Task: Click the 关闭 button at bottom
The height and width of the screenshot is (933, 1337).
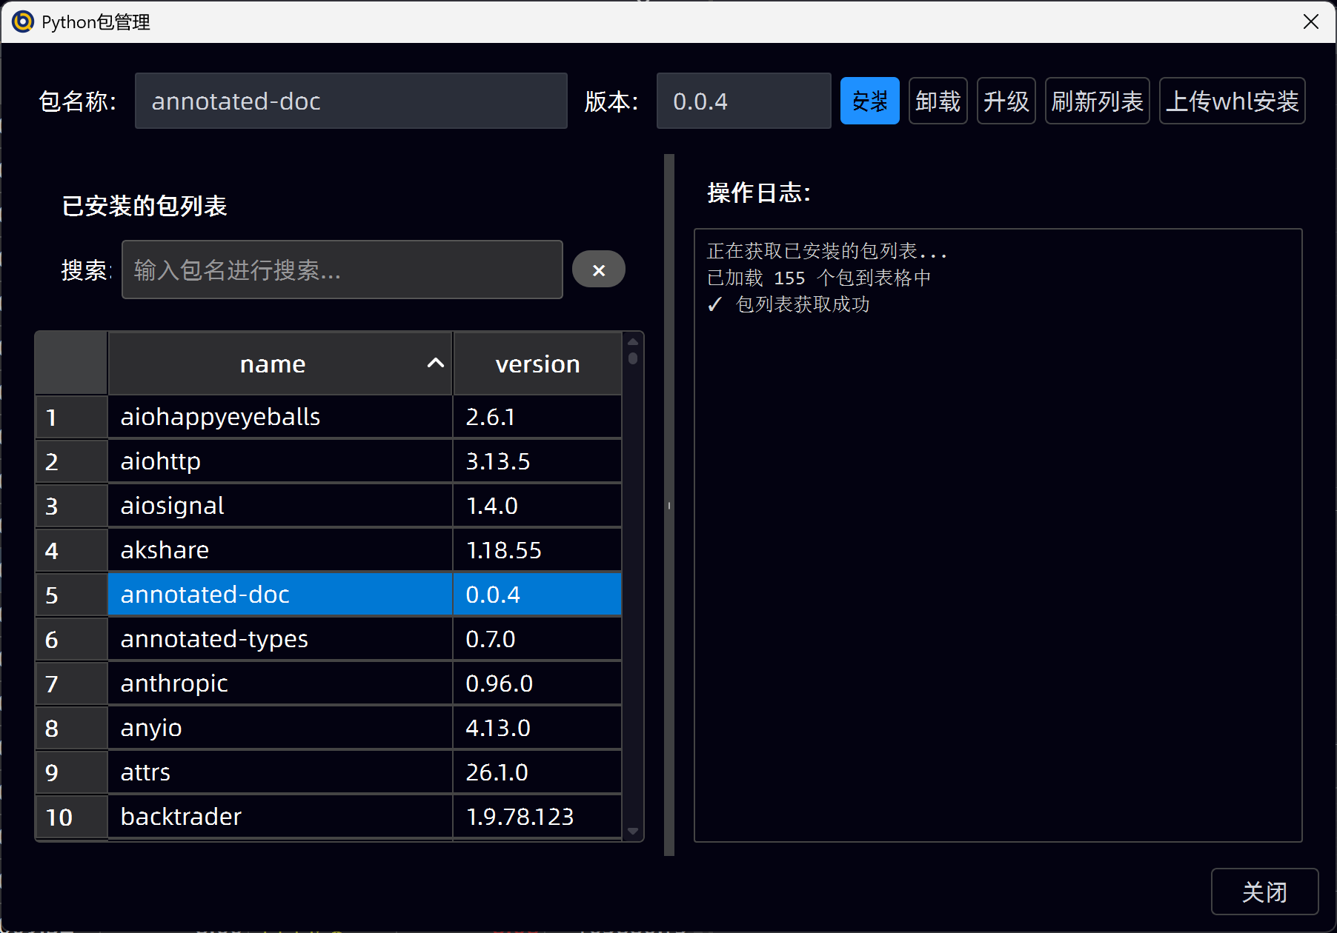Action: click(x=1264, y=892)
